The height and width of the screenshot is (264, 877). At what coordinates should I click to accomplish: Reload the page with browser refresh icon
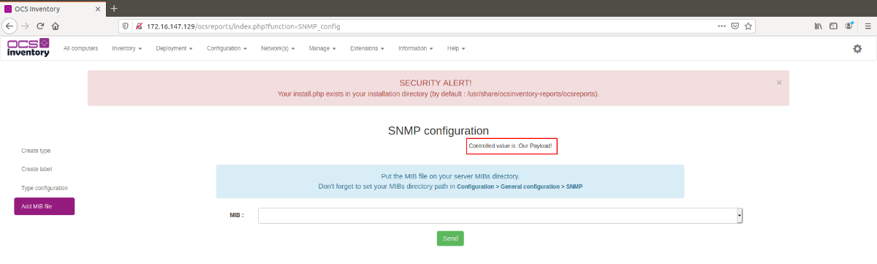(x=41, y=26)
